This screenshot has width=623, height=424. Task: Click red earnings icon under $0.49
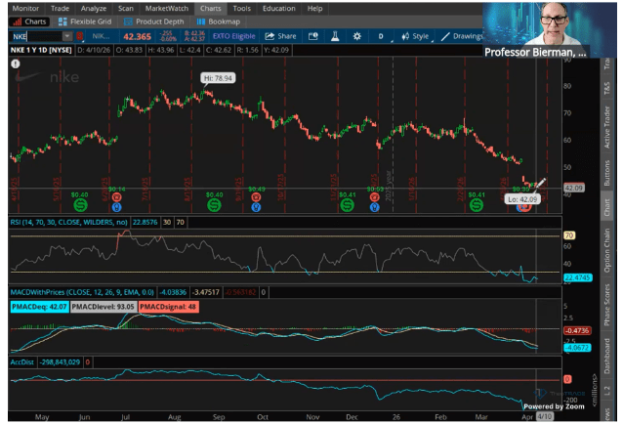256,197
